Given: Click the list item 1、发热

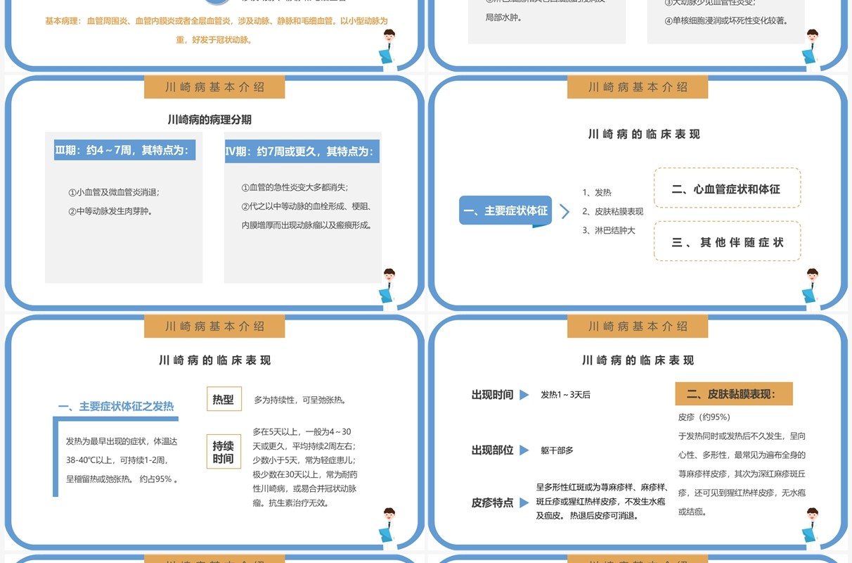Looking at the screenshot, I should [x=597, y=192].
